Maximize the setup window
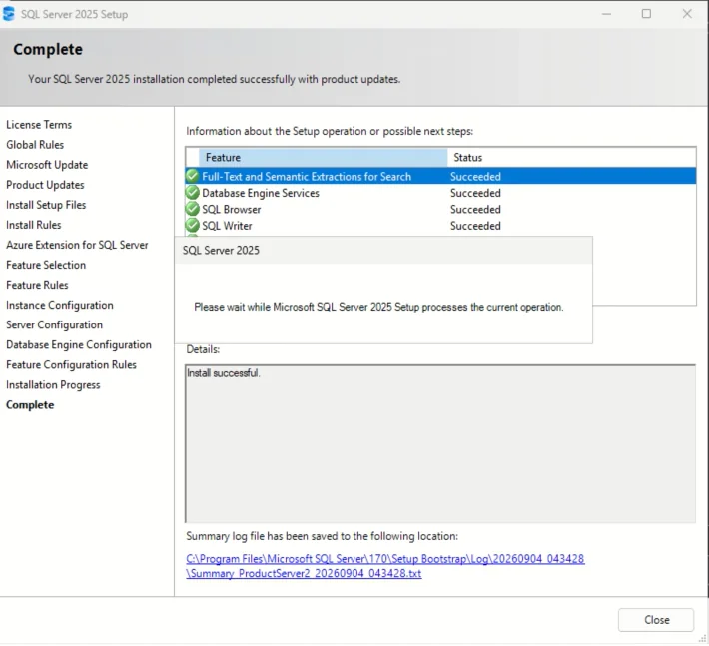Image resolution: width=709 pixels, height=646 pixels. pyautogui.click(x=647, y=14)
